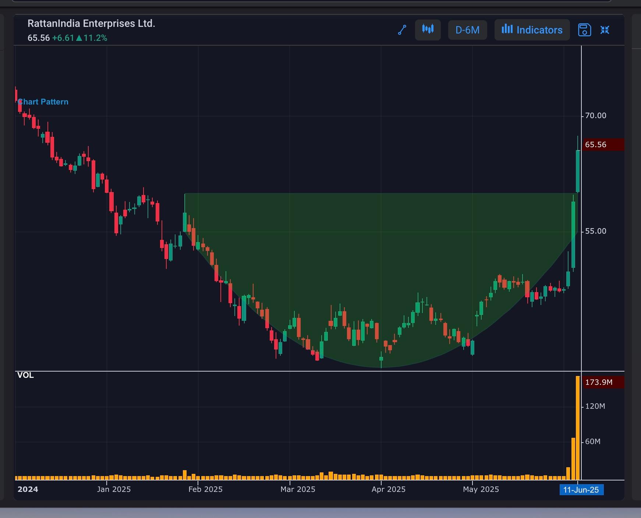641x518 pixels.
Task: Open the D-6M timeframe dropdown
Action: pos(467,30)
